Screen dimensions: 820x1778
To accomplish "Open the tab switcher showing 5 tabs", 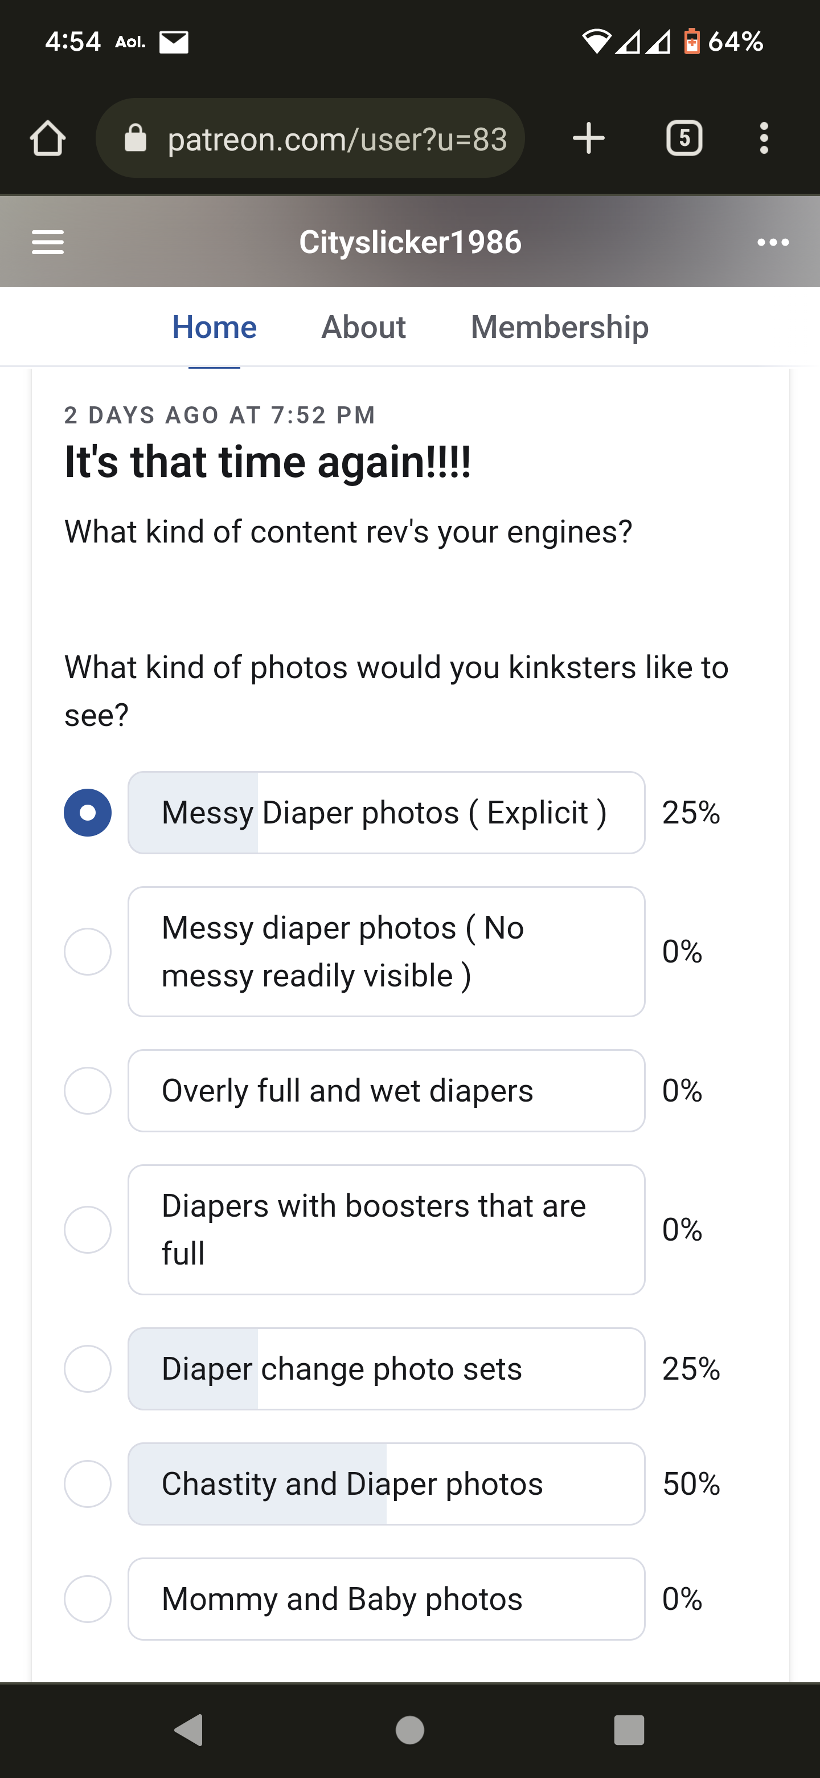I will (x=684, y=138).
